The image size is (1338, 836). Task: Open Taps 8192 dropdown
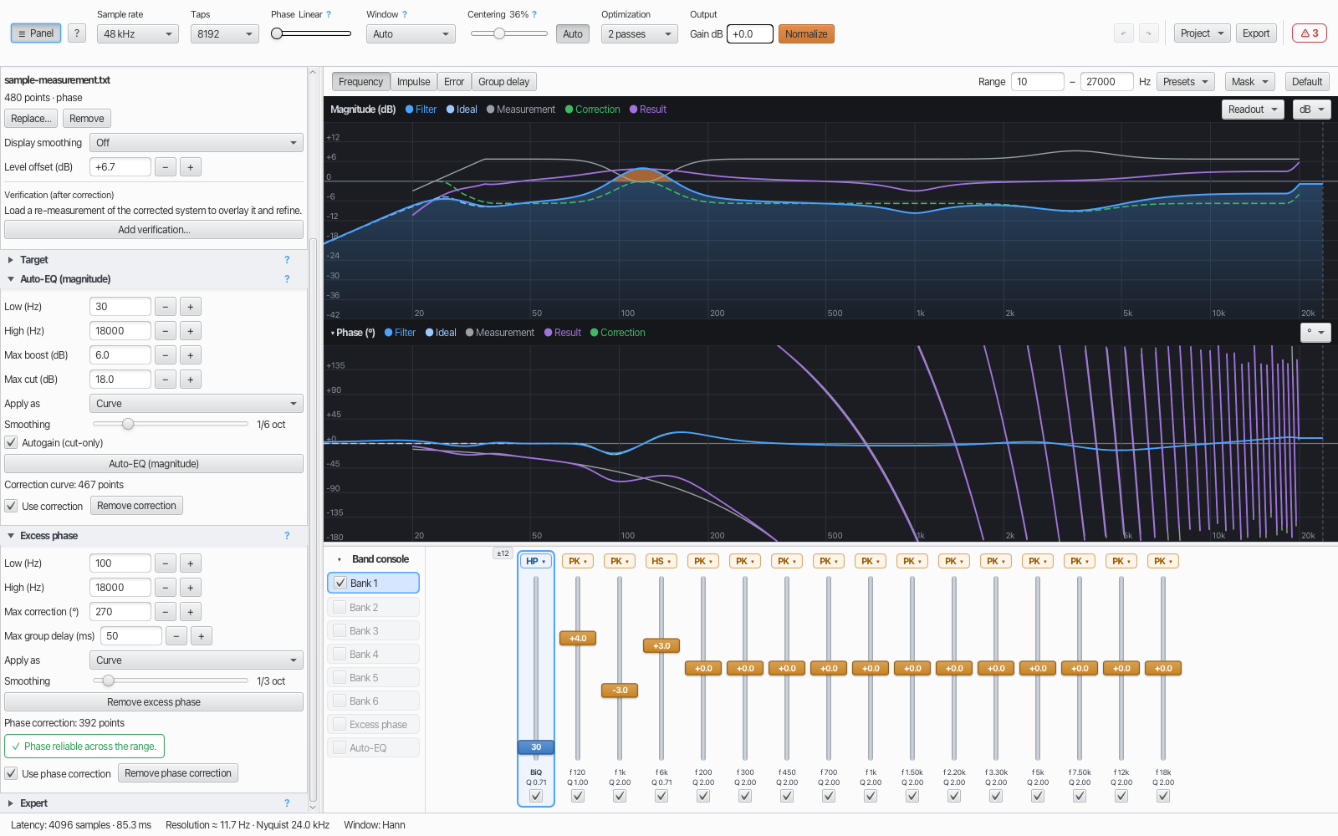pyautogui.click(x=225, y=34)
